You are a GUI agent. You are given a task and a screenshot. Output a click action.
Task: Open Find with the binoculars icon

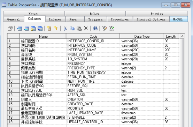coord(95,29)
